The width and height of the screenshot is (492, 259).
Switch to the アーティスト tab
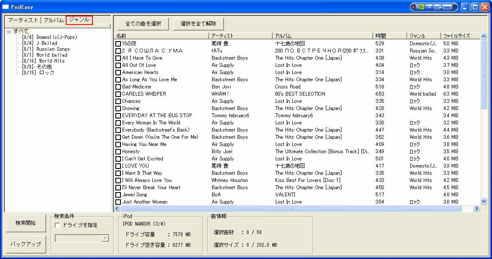click(x=23, y=20)
